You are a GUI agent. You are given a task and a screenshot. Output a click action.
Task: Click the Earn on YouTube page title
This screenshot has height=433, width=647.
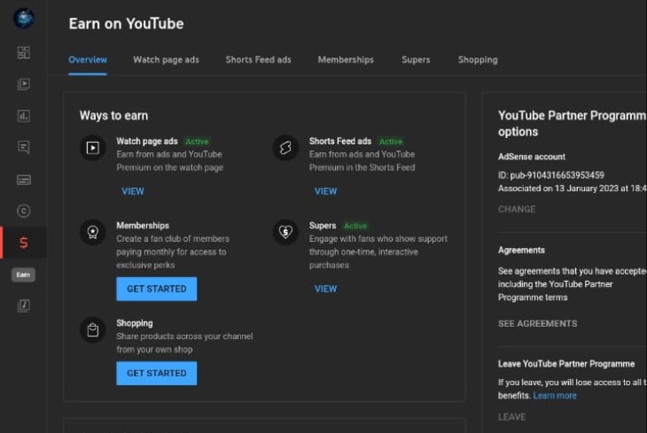pyautogui.click(x=126, y=24)
